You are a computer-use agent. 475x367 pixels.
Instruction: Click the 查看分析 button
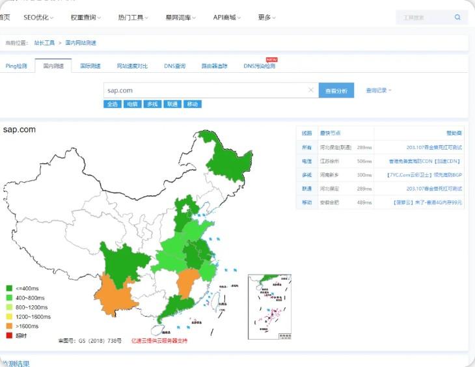336,90
